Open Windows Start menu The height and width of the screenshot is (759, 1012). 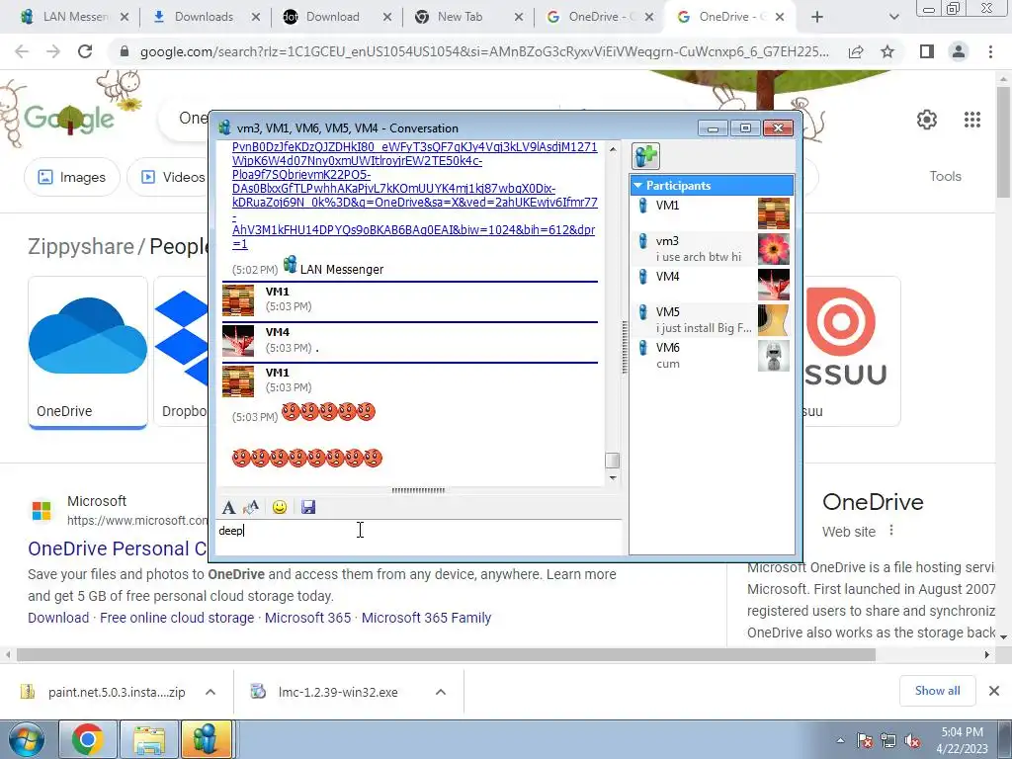pyautogui.click(x=27, y=739)
